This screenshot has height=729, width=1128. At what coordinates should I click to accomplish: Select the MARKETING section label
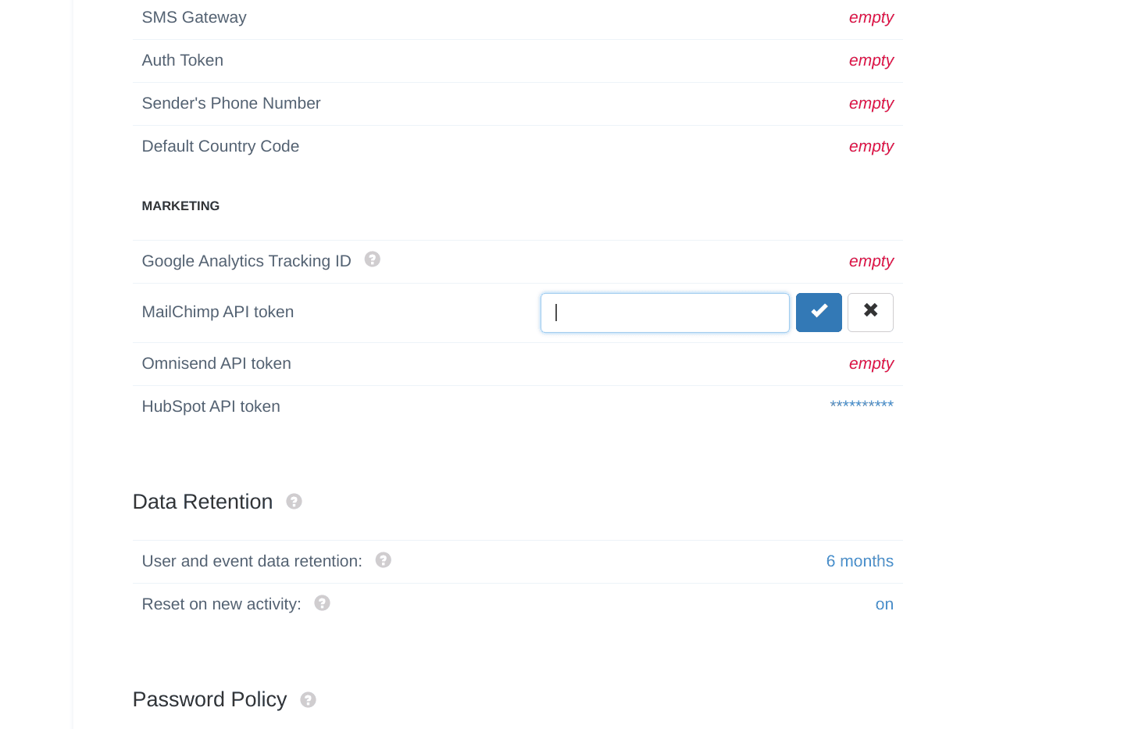pyautogui.click(x=180, y=206)
